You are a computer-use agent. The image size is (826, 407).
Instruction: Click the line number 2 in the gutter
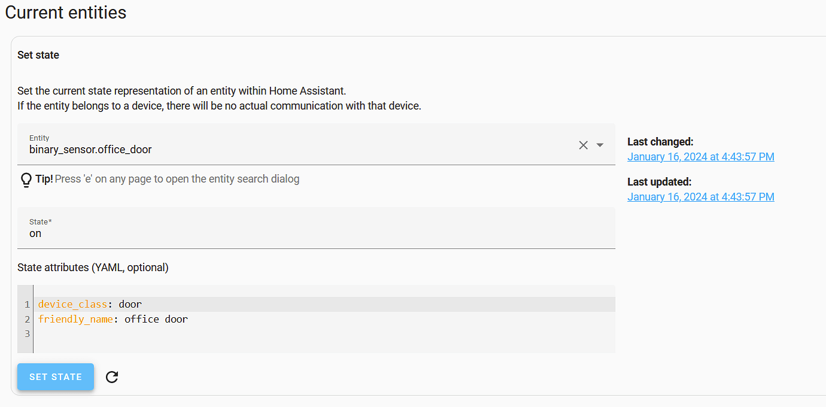click(x=26, y=319)
